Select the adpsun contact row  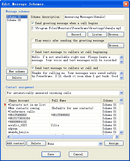click(63, 128)
